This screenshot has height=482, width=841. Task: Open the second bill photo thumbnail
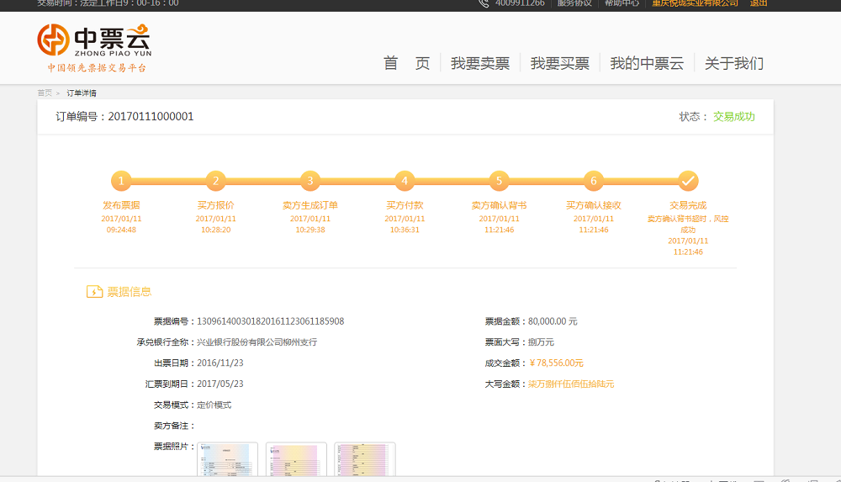[x=296, y=459]
